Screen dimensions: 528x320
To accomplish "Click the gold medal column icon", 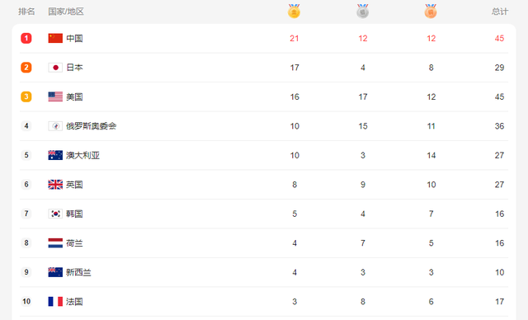I will [294, 11].
